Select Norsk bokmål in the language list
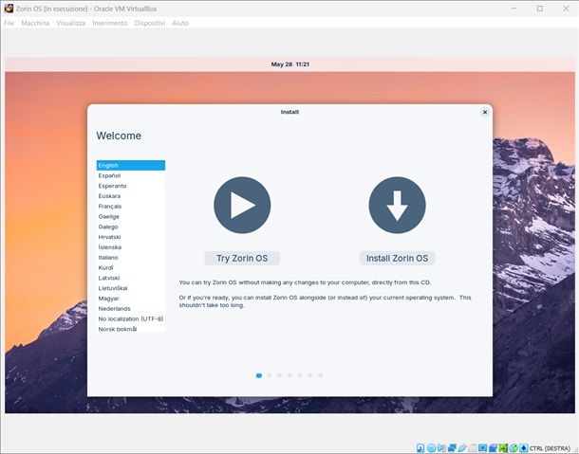The height and width of the screenshot is (454, 579). coord(131,329)
